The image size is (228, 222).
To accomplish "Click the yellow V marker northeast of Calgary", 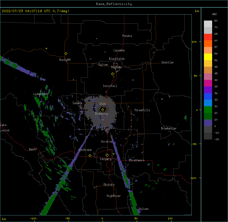I will click(113, 154).
